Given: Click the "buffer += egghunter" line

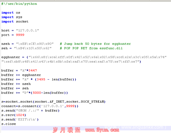Looking at the screenshot, I should click(x=21, y=75).
